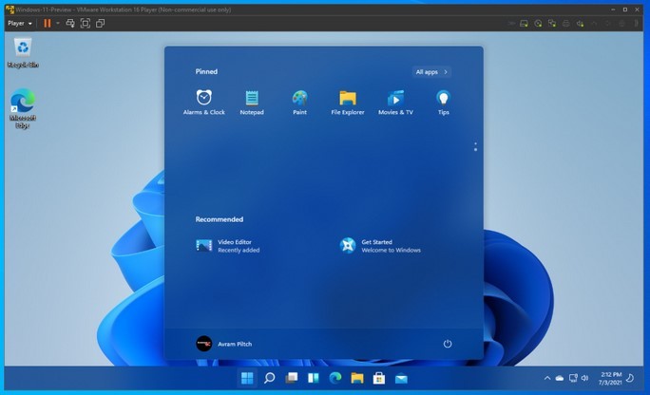Open the Avram Piltch user account menu
This screenshot has height=395, width=650.
tap(224, 344)
